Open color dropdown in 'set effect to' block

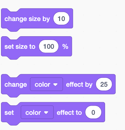[37, 112]
